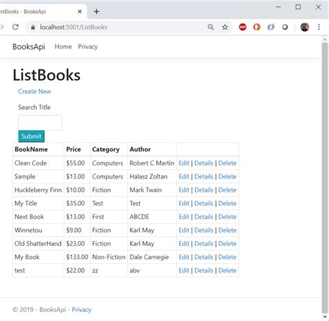Open Chrome's three-dot menu
The width and height of the screenshot is (329, 321).
point(319,27)
